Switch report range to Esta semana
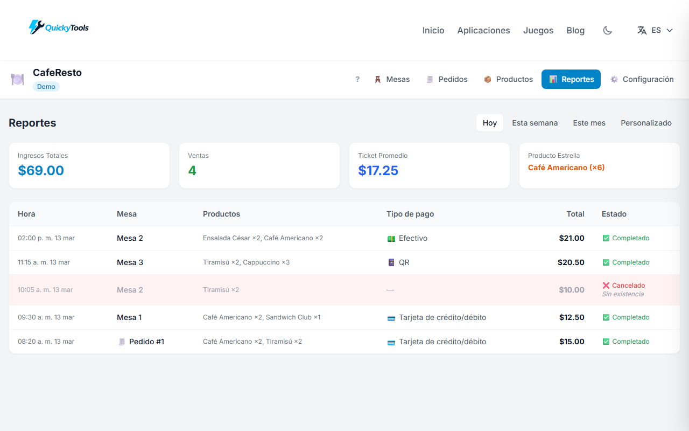The height and width of the screenshot is (431, 689). coord(535,123)
